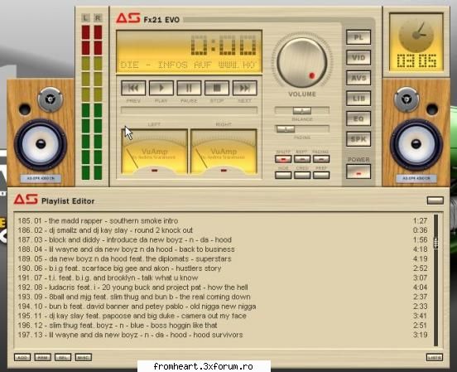Jump to the previous track

tap(133, 88)
